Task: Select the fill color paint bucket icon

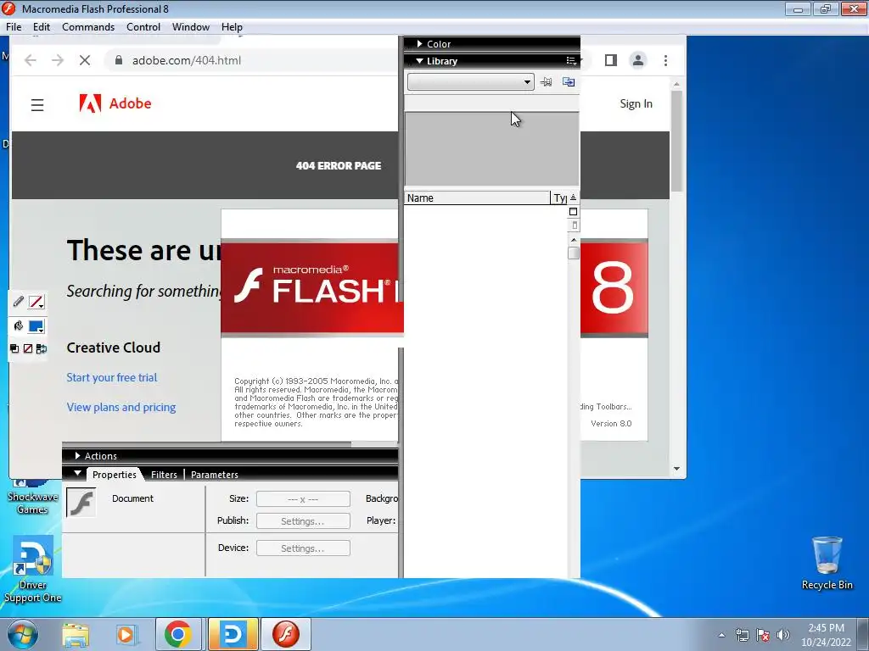Action: (x=19, y=326)
